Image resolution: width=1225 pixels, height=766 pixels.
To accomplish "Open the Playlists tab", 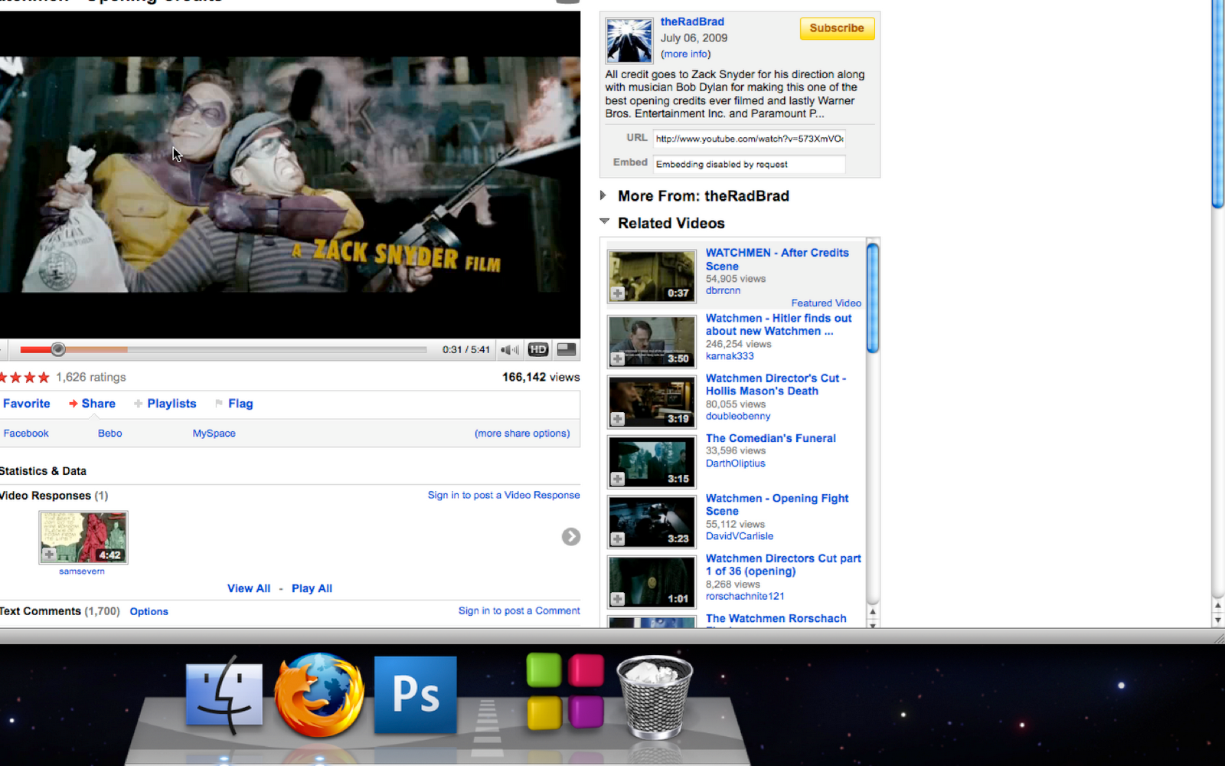I will (165, 404).
